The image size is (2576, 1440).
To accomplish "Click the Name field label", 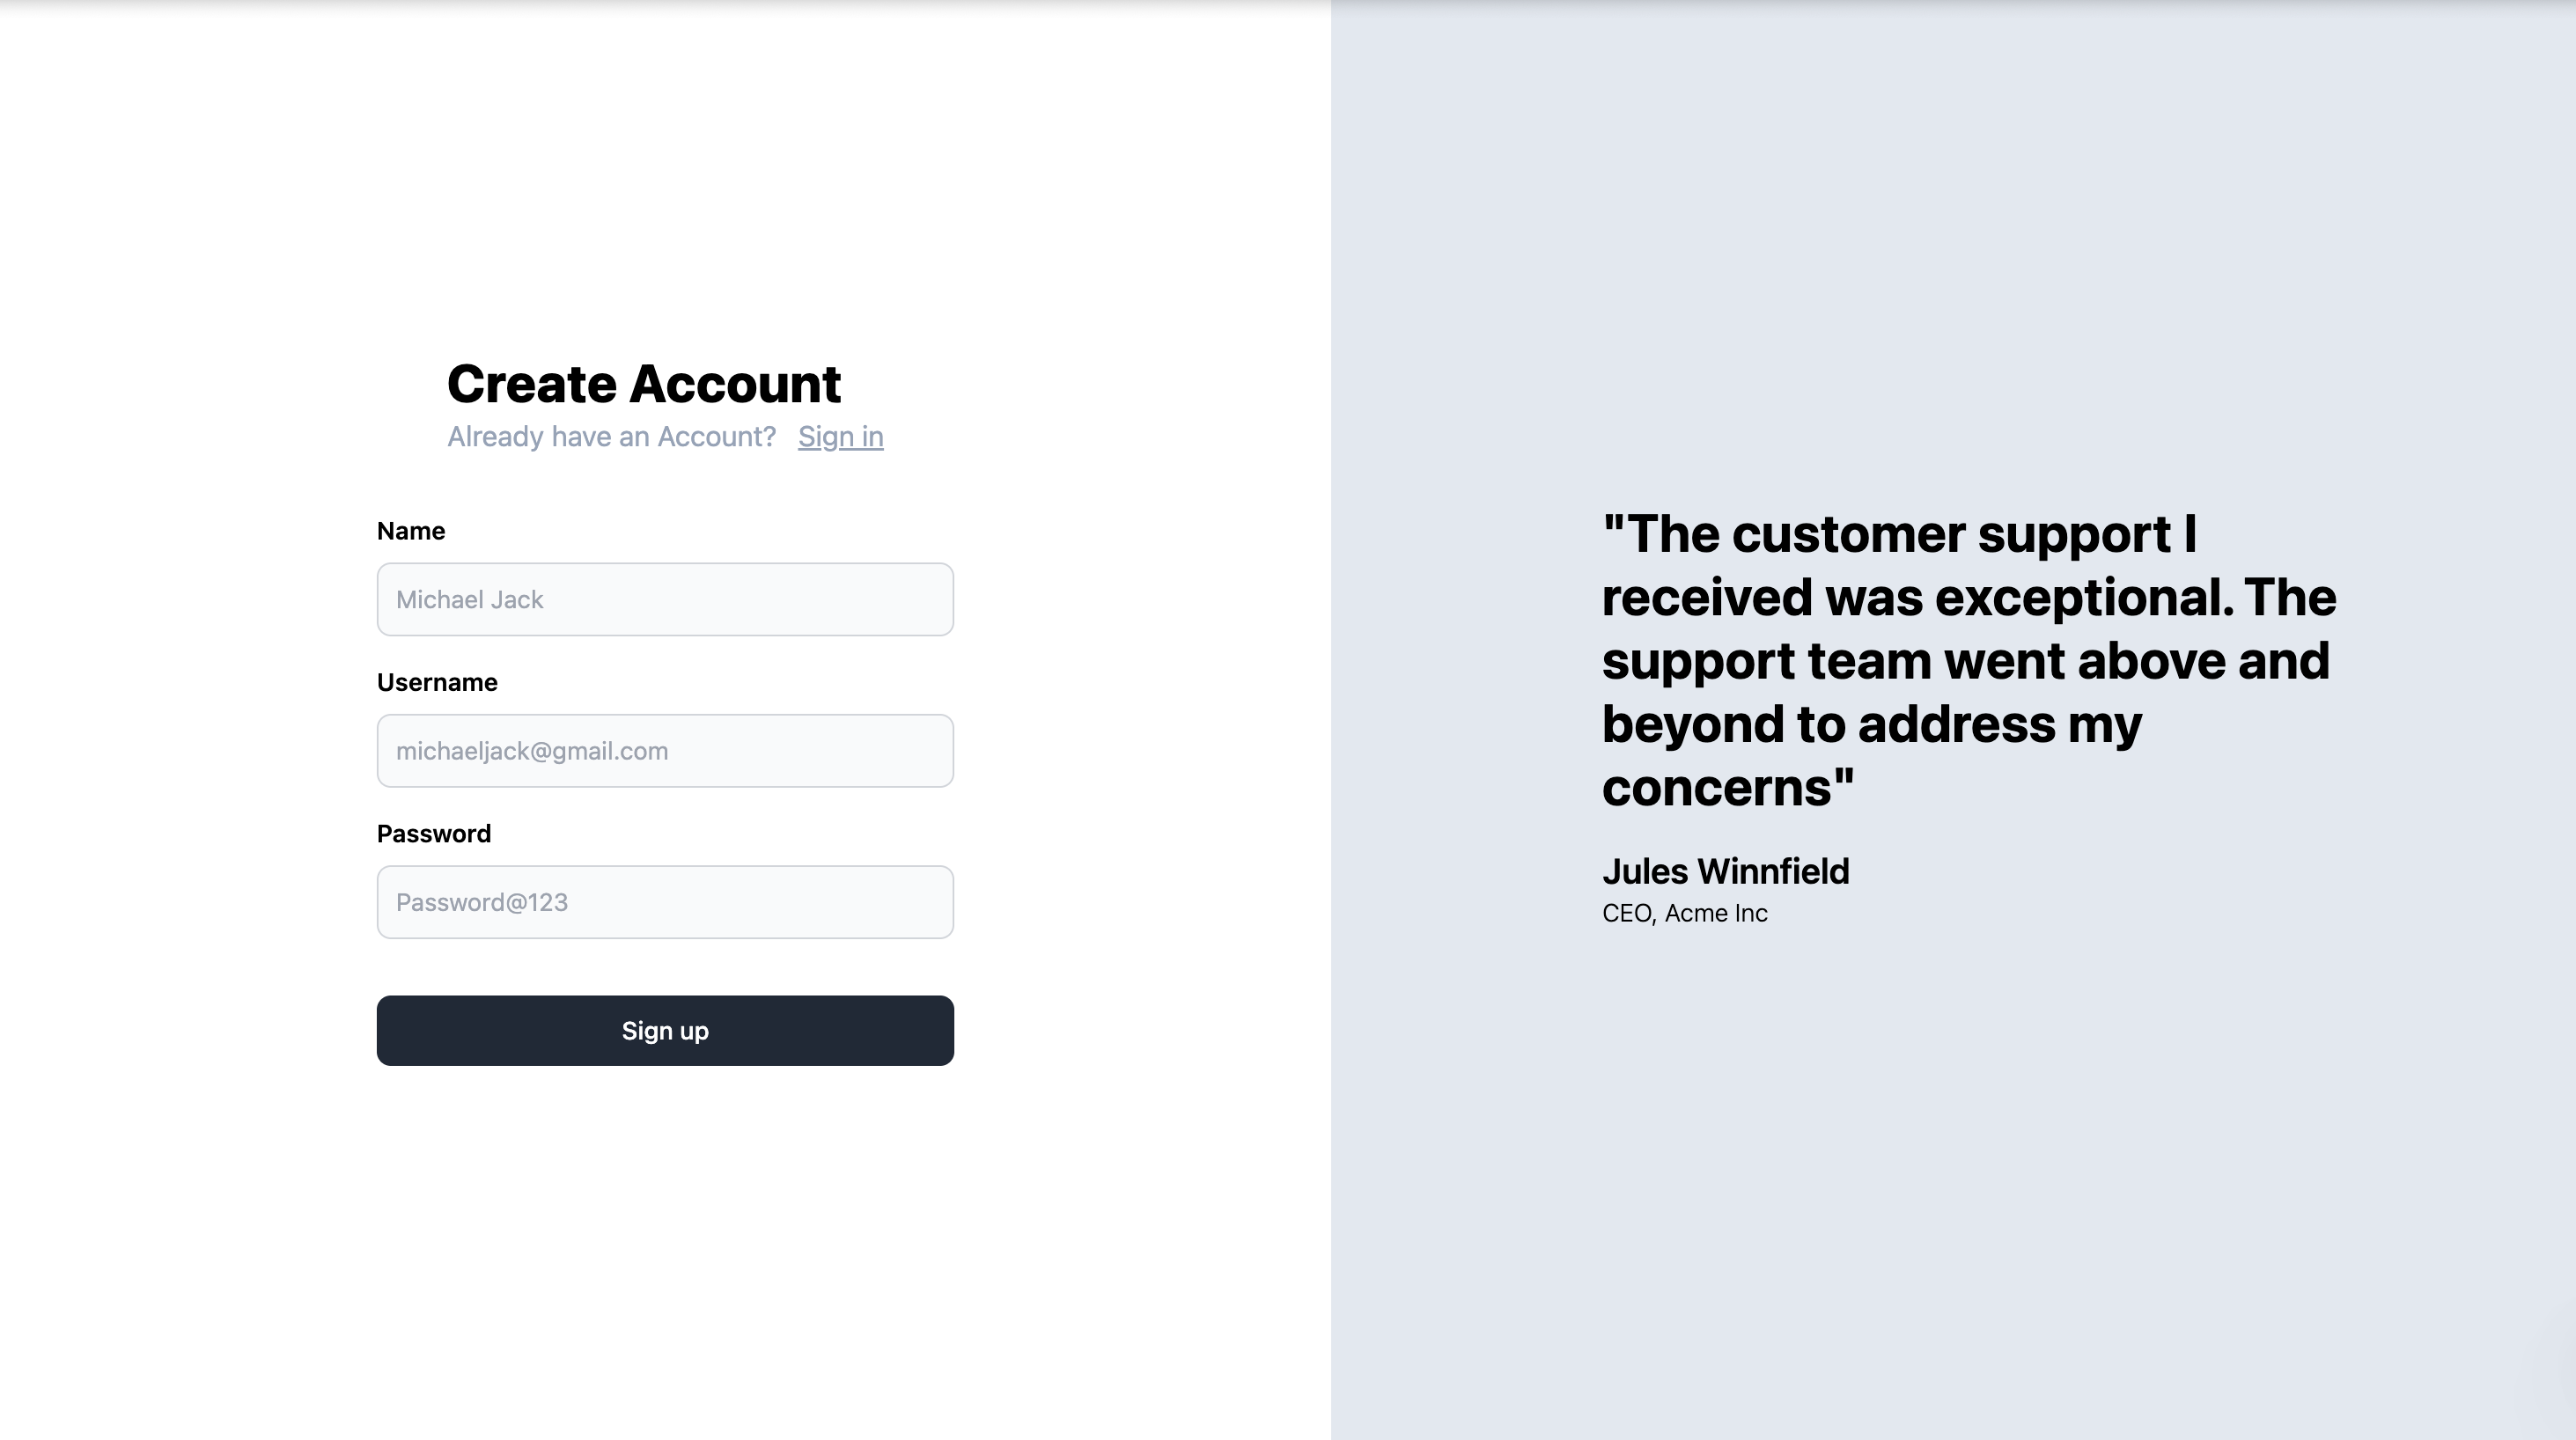I will click(x=411, y=531).
